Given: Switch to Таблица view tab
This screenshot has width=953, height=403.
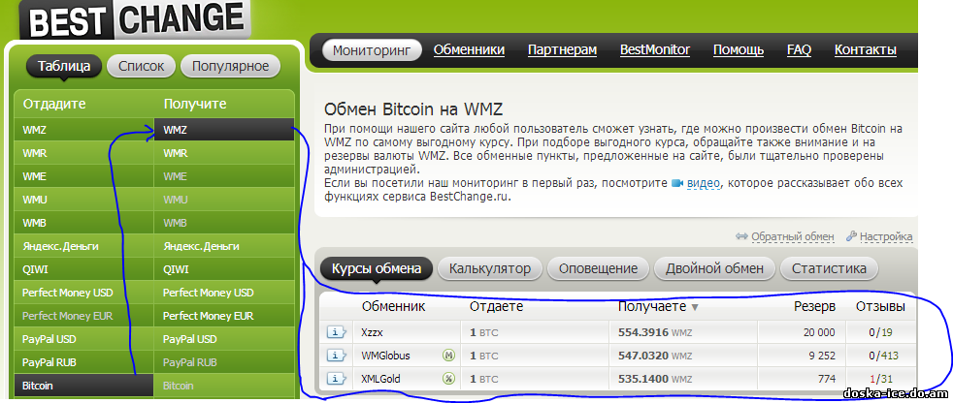Looking at the screenshot, I should (64, 66).
